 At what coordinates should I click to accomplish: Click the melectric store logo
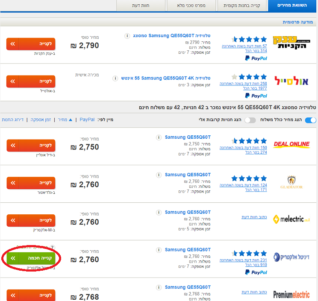(x=291, y=219)
